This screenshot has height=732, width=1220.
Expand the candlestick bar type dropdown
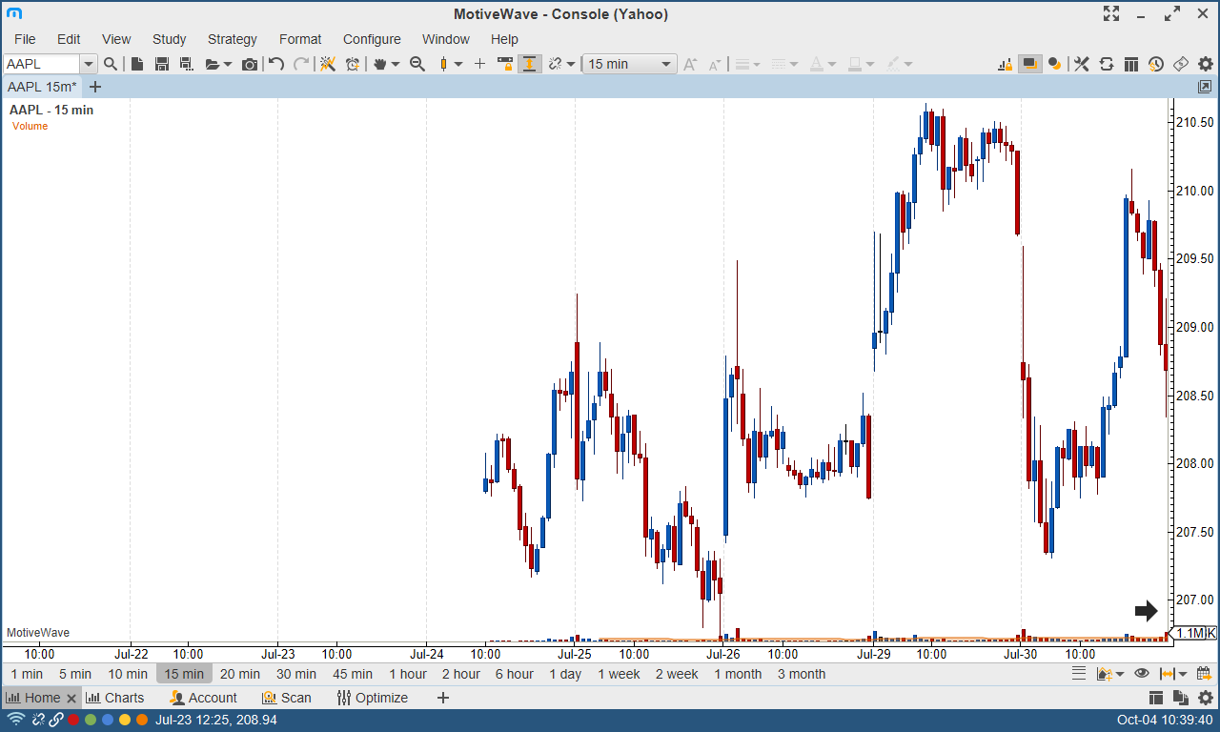[x=458, y=64]
